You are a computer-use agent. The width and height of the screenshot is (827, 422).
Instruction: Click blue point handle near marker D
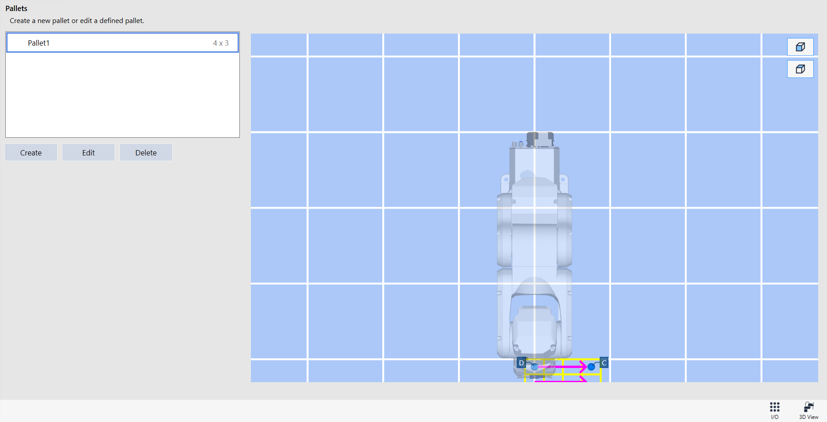coord(535,367)
